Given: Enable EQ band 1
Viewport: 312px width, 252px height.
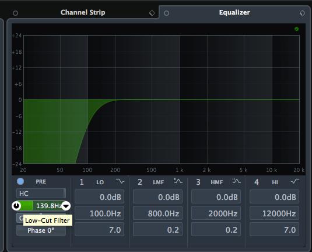Looking at the screenshot, I should click(x=82, y=182).
